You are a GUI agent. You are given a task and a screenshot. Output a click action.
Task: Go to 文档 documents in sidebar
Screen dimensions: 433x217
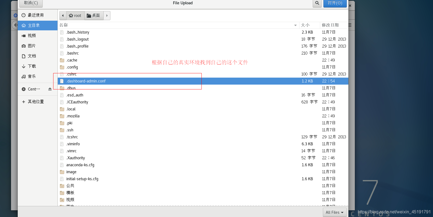point(38,56)
